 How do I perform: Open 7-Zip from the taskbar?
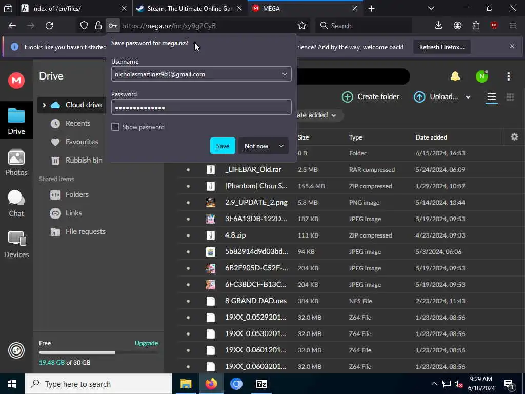pyautogui.click(x=261, y=384)
